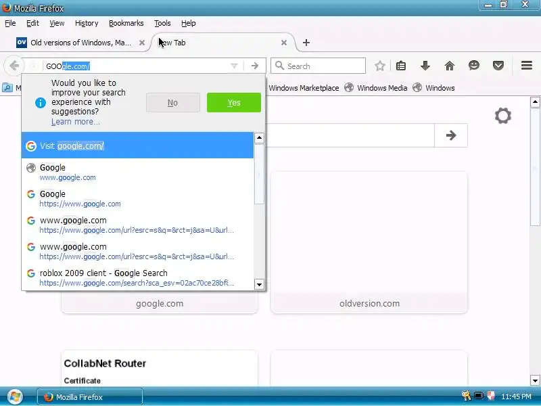Click the Go arrow in the address bar
The height and width of the screenshot is (406, 541).
tap(255, 66)
